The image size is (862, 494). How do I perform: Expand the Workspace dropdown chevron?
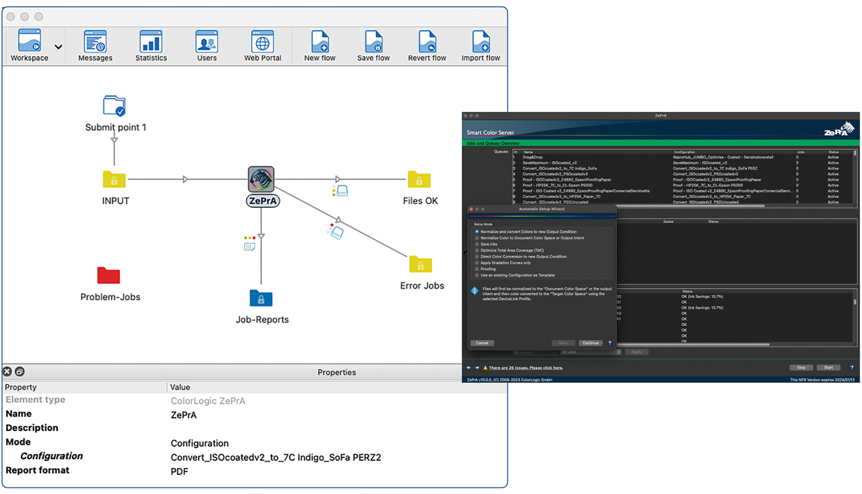tap(58, 47)
